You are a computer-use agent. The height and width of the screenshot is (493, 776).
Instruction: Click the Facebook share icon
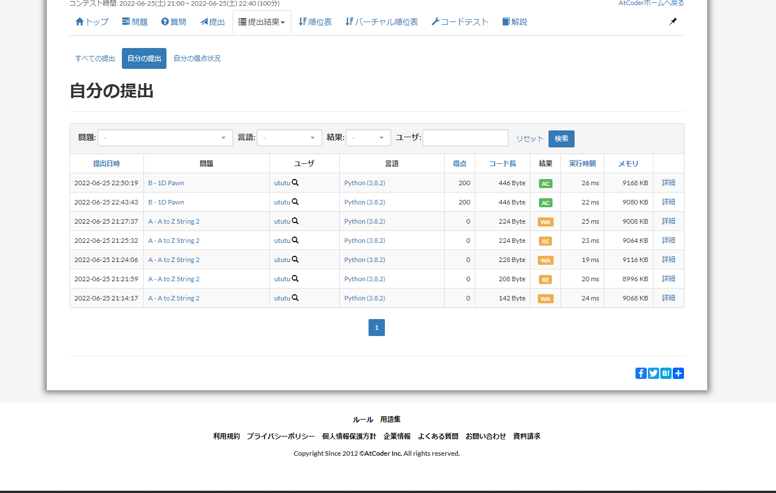click(641, 373)
